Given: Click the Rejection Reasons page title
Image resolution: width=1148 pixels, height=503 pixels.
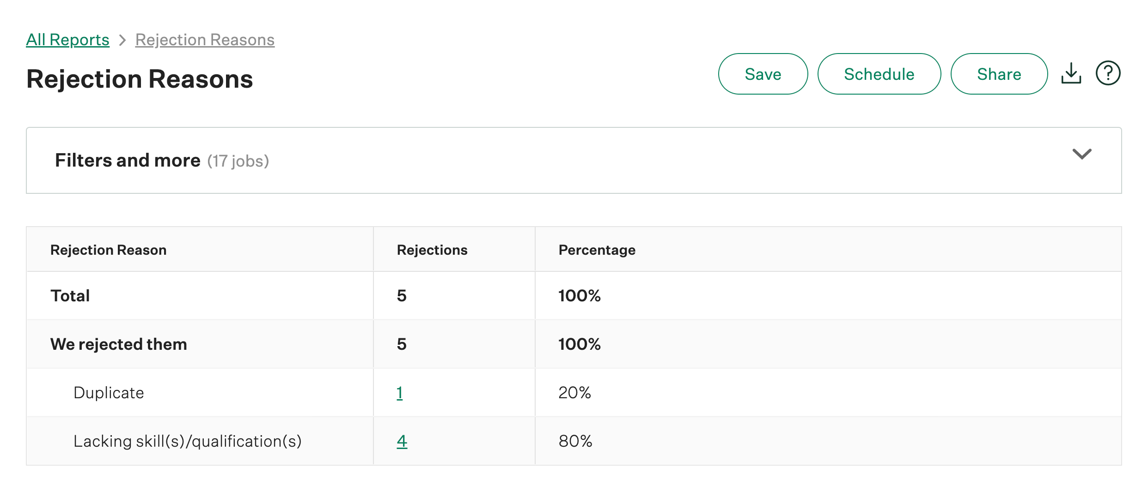Looking at the screenshot, I should (x=139, y=79).
